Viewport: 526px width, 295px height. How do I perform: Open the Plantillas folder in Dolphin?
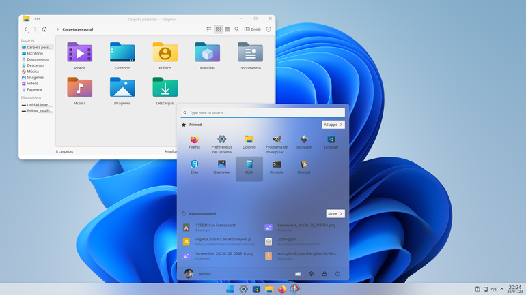(x=207, y=56)
